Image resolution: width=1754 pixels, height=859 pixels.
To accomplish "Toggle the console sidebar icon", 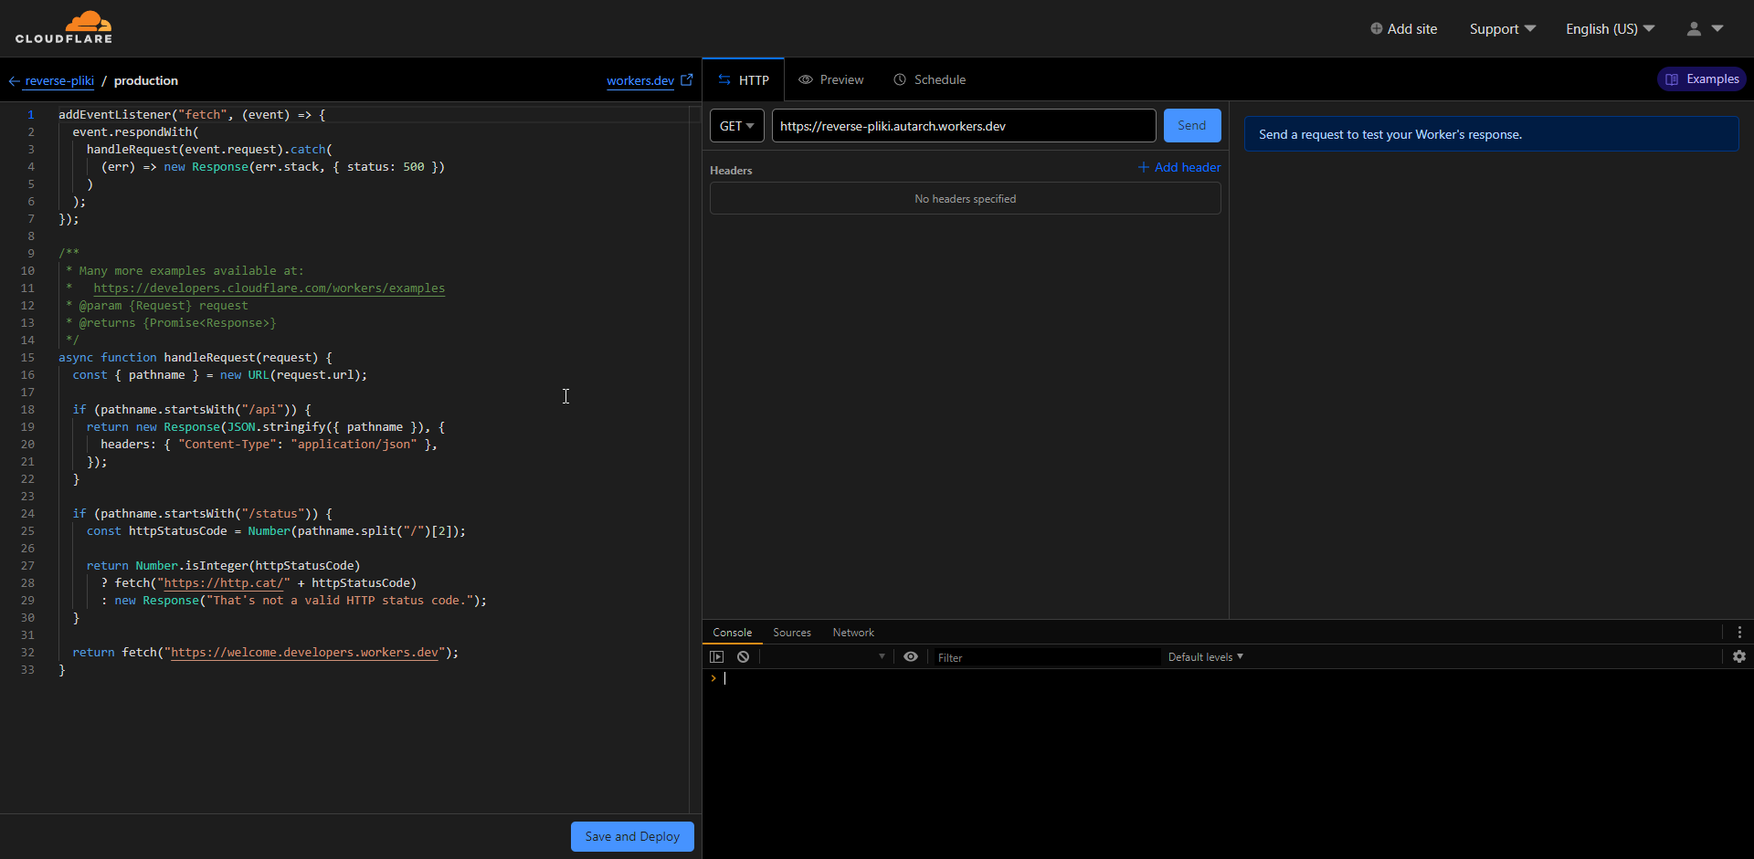I will tap(717, 656).
